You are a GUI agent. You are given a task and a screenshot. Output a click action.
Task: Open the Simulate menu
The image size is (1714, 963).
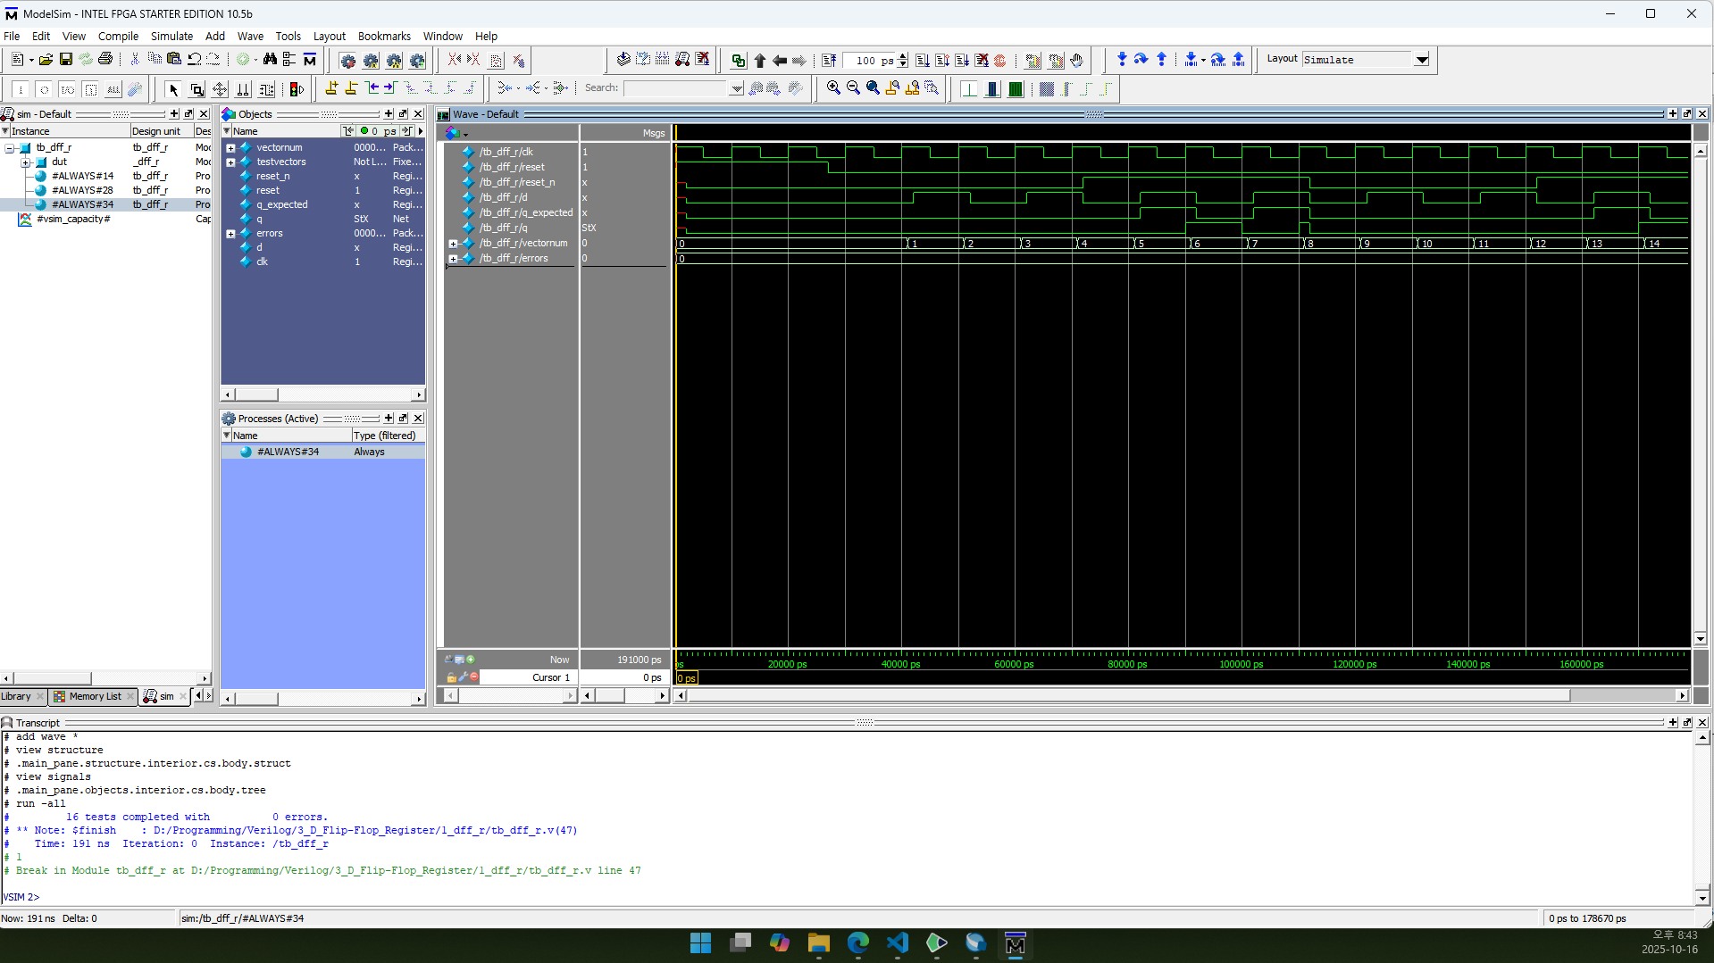(x=171, y=37)
